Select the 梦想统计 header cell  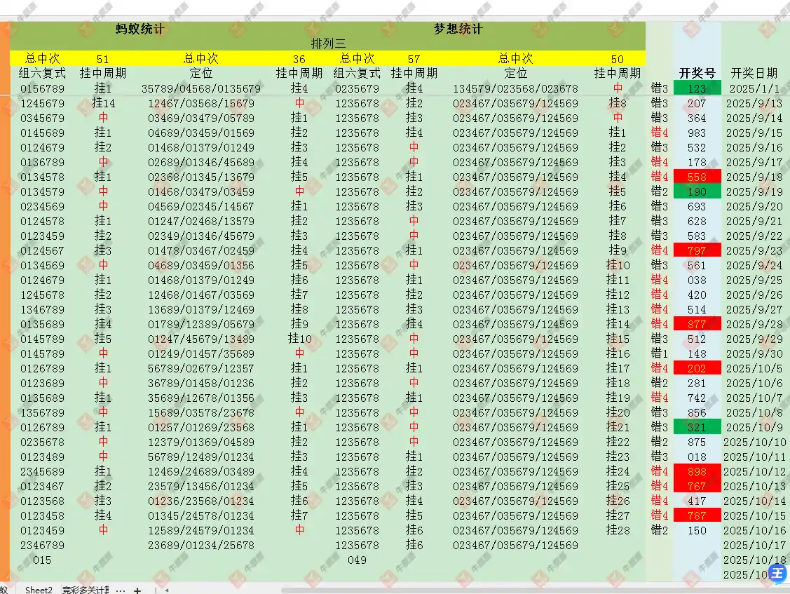click(458, 29)
